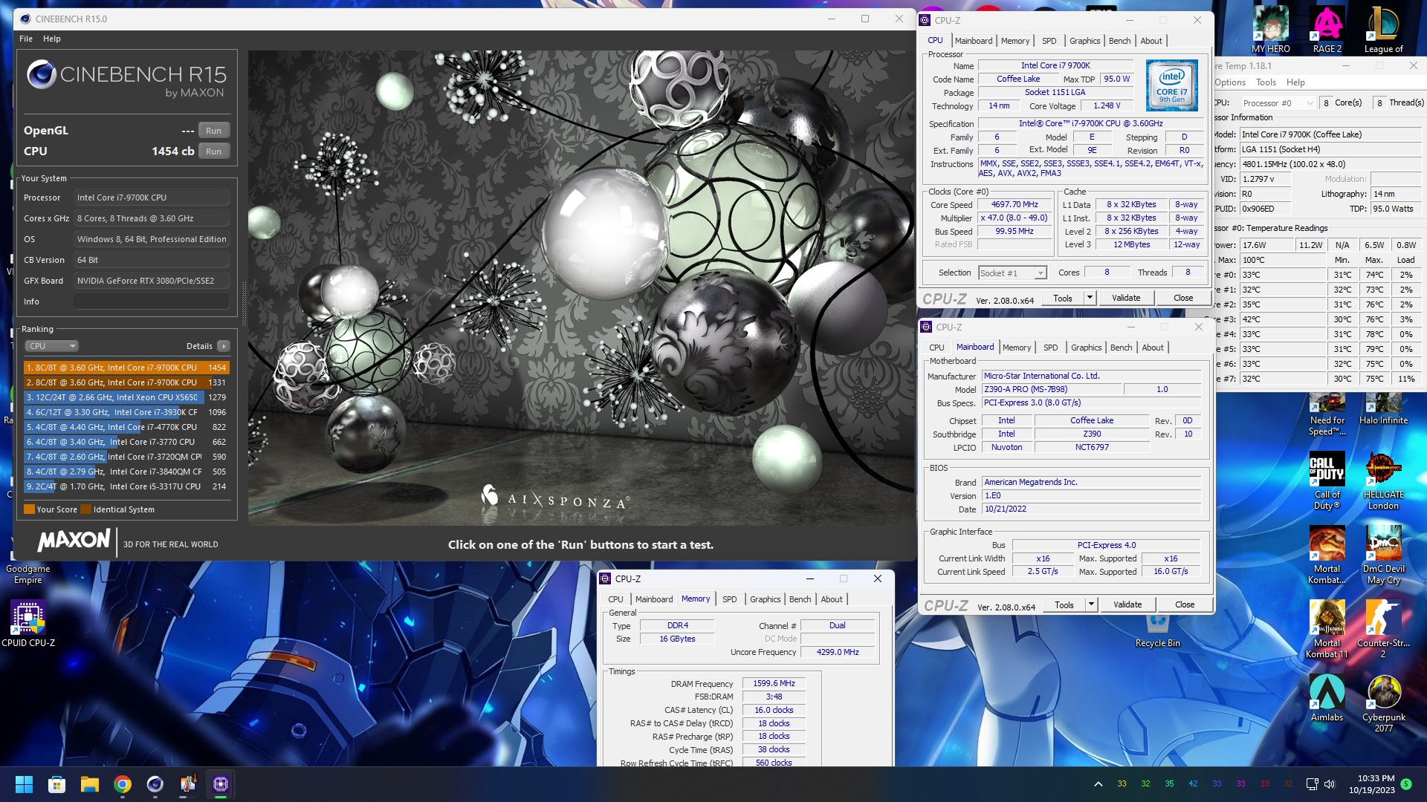The height and width of the screenshot is (802, 1427).
Task: Open MY HERO desktop shortcut
Action: (x=1270, y=30)
